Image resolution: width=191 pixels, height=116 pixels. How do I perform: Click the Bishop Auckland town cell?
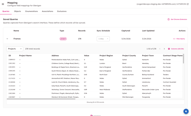(x=148, y=75)
